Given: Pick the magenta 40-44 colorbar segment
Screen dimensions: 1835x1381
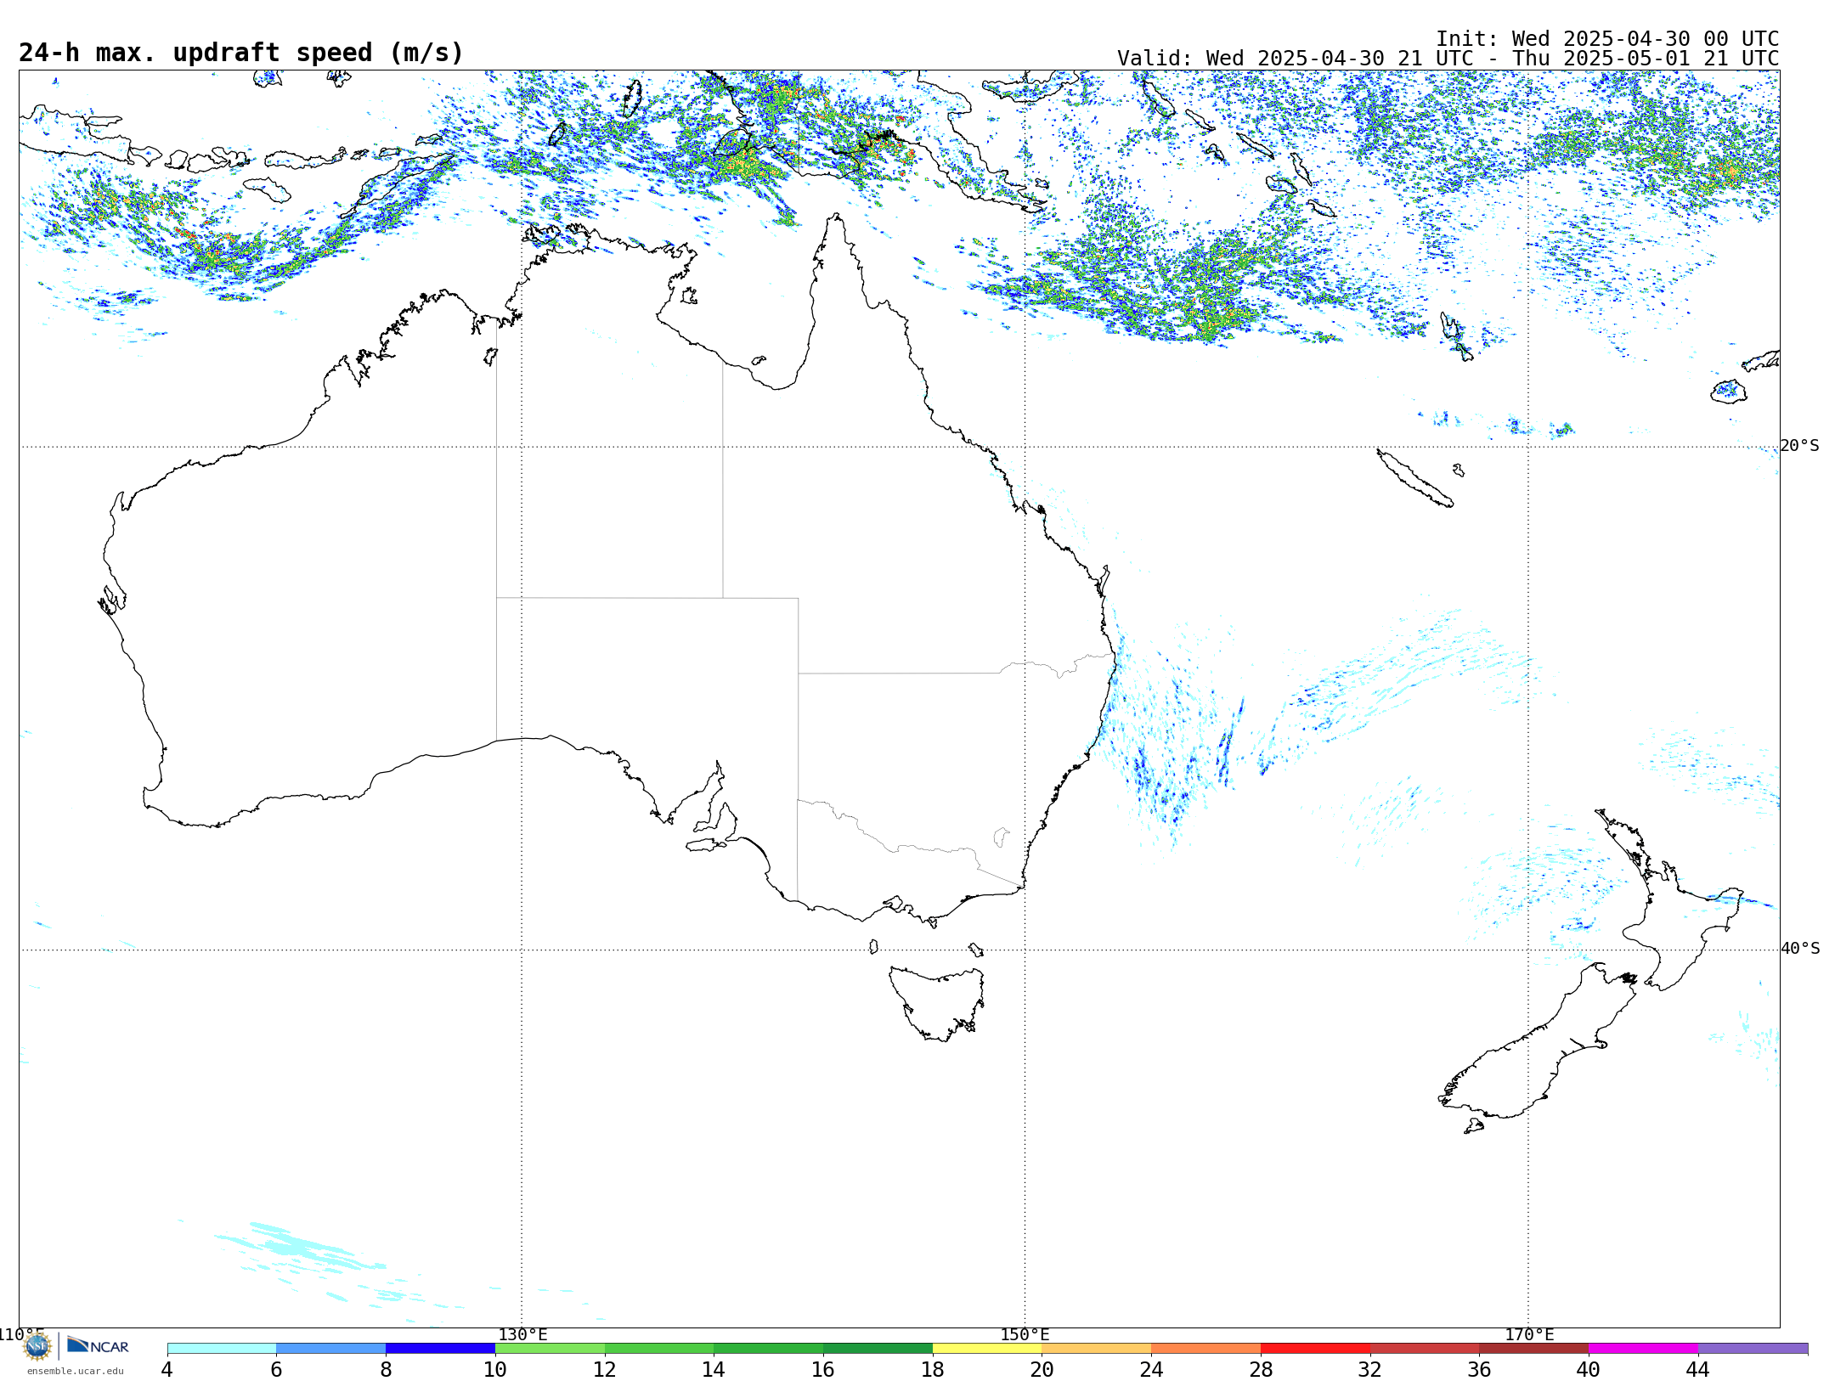Looking at the screenshot, I should click(1643, 1349).
